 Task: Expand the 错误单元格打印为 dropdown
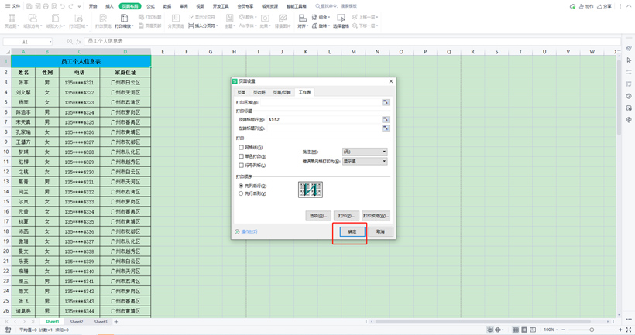[x=365, y=162]
